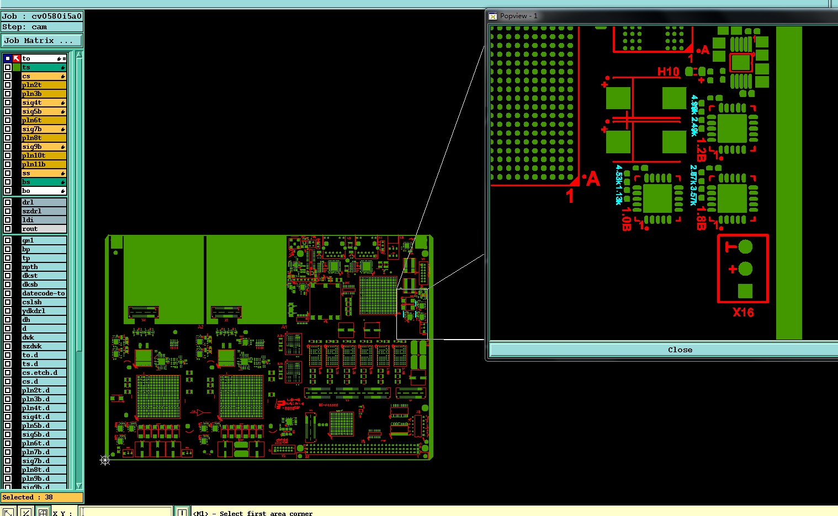Select layer mpth in the layer list

pyautogui.click(x=44, y=267)
